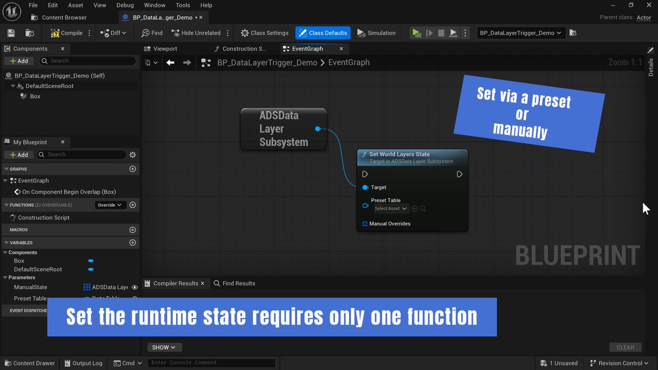The width and height of the screenshot is (658, 370).
Task: Open Preset Table Select Asset dropdown
Action: pos(392,208)
